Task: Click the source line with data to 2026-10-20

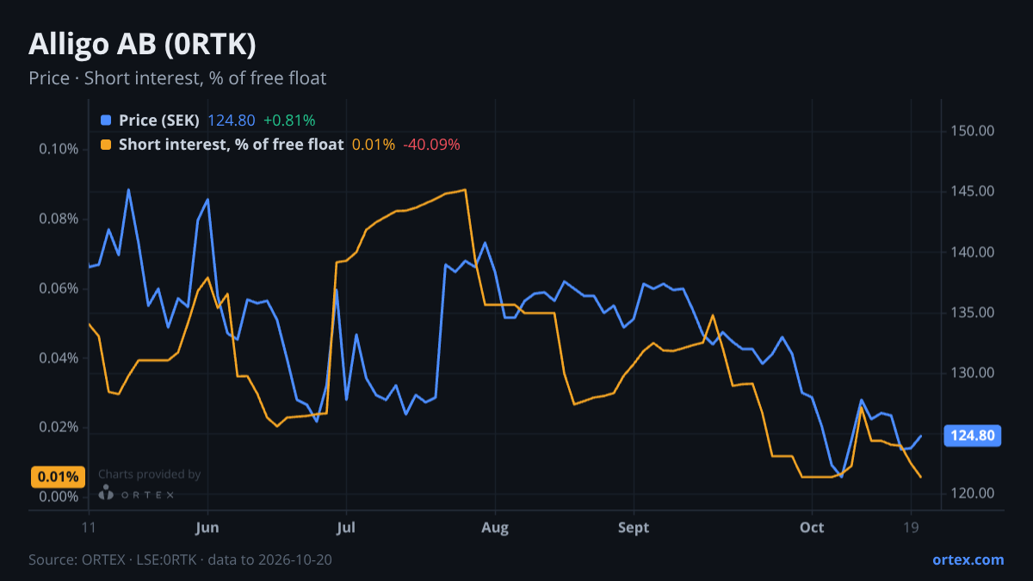Action: tap(180, 559)
